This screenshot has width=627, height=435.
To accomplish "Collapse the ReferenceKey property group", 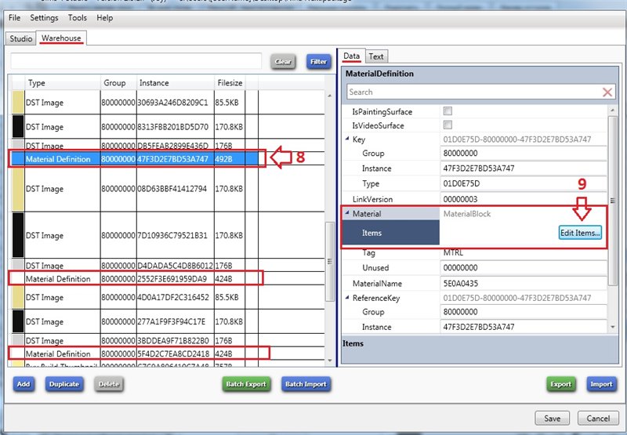I will 347,298.
